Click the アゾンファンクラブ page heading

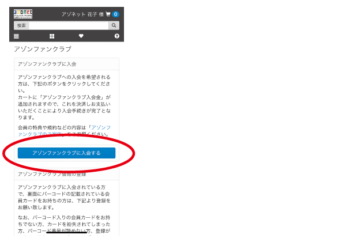[43, 49]
